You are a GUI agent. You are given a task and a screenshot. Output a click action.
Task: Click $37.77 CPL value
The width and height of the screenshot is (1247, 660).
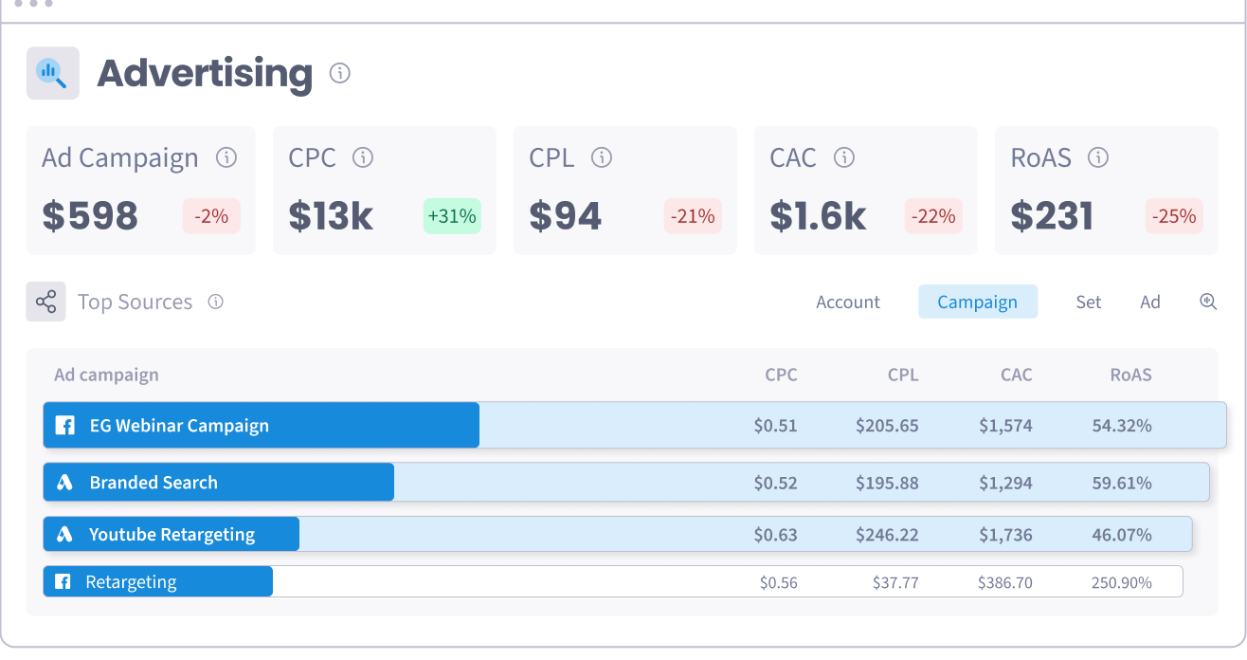click(895, 583)
